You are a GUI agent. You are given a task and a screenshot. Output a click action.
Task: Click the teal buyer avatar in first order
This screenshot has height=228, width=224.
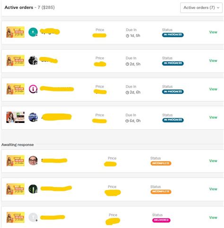(33, 32)
